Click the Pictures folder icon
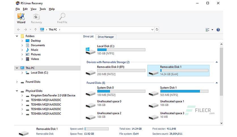This screenshot has width=237, height=137. click(x=27, y=54)
